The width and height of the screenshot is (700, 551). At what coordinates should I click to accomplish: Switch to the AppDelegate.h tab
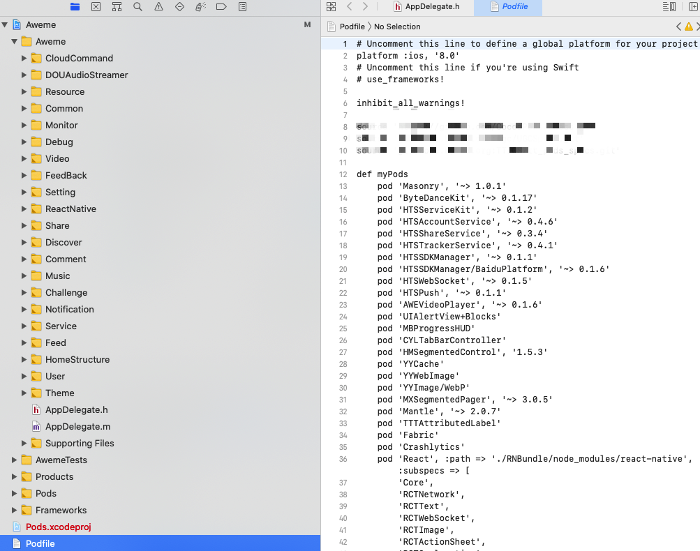point(426,7)
